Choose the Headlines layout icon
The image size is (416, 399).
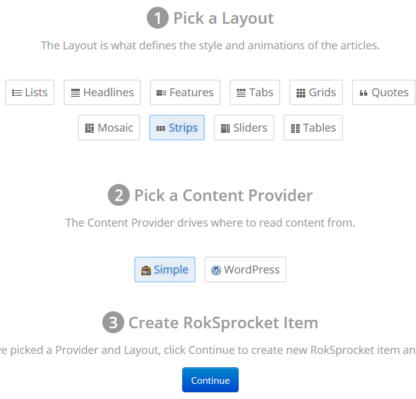[76, 93]
